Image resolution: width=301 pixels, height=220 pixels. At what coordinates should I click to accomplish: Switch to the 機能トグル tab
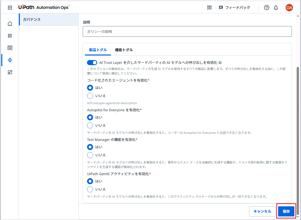tap(124, 50)
